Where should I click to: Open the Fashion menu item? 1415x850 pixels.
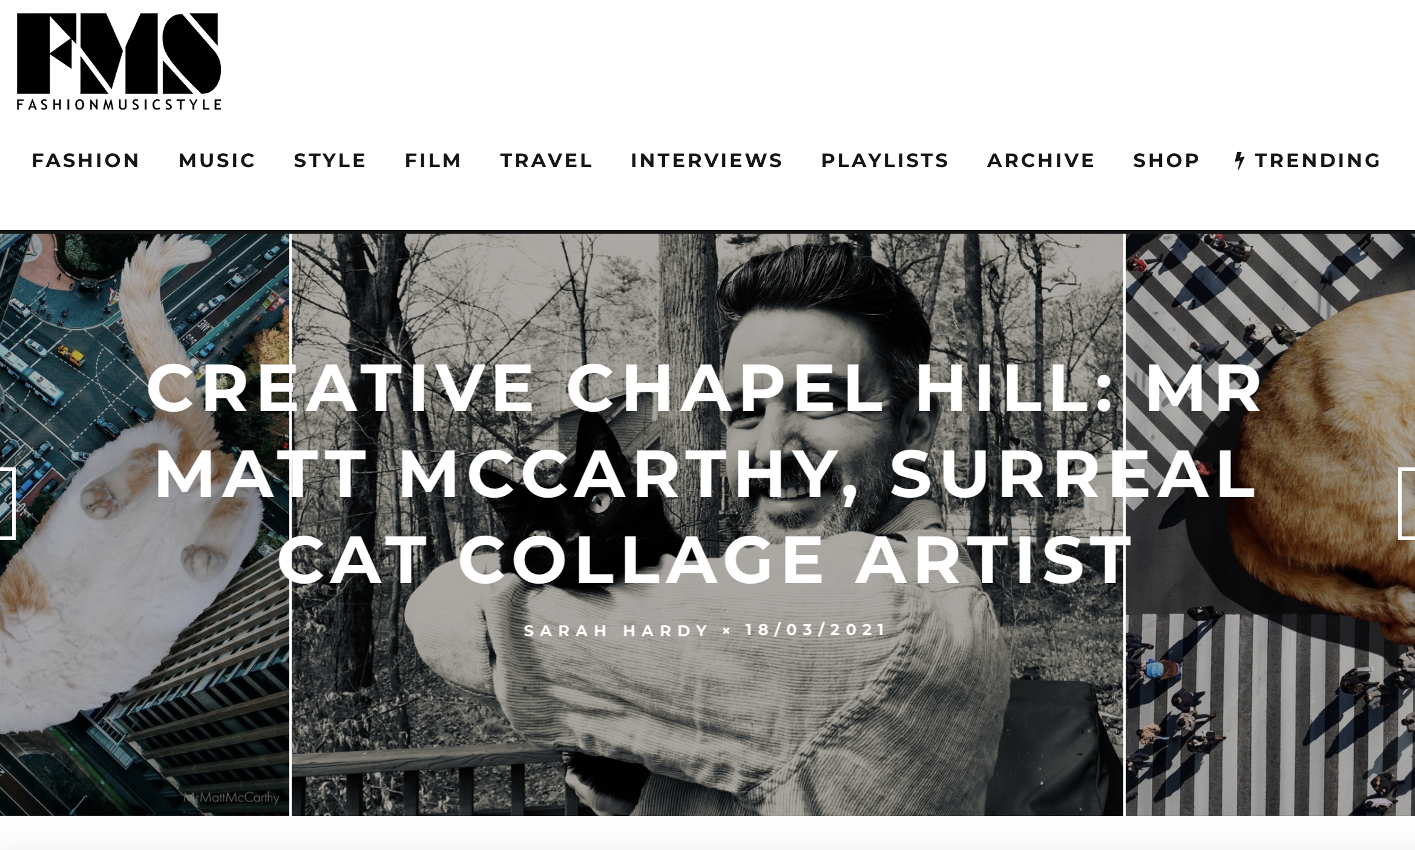[86, 160]
